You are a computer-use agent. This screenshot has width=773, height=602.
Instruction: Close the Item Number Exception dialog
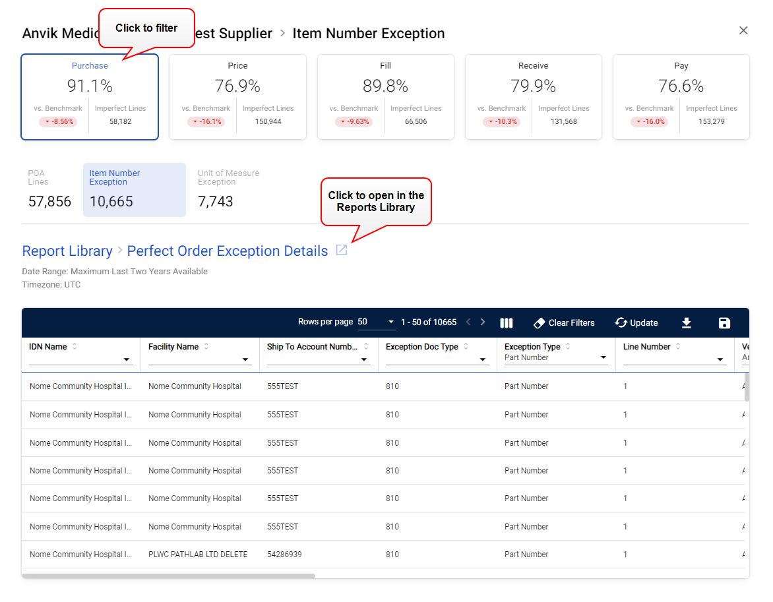743,30
